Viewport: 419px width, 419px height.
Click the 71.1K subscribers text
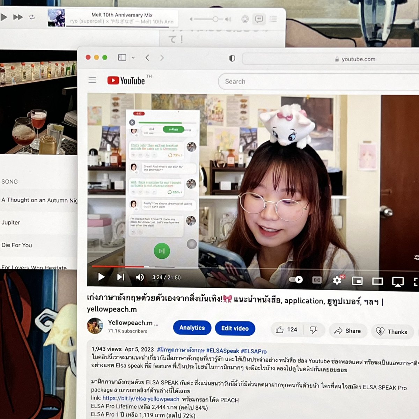[127, 331]
